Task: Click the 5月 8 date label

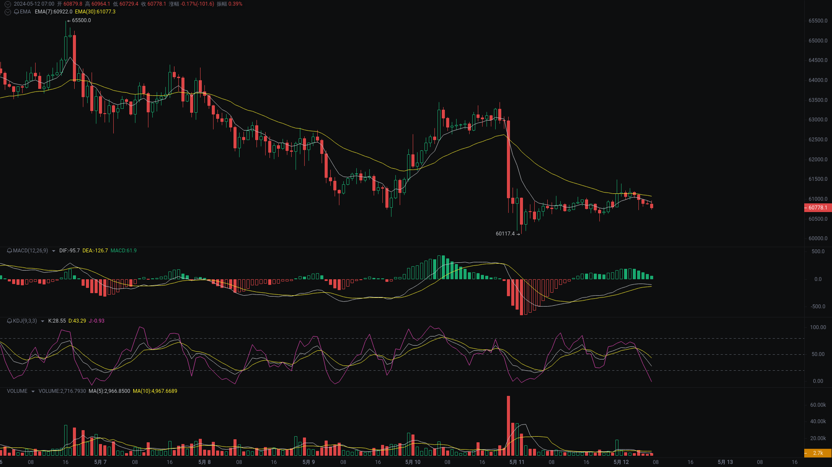Action: (204, 462)
